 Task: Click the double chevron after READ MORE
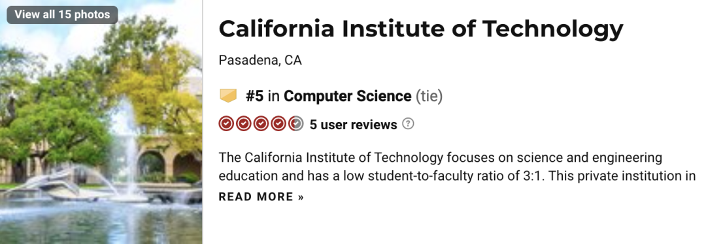click(x=301, y=197)
